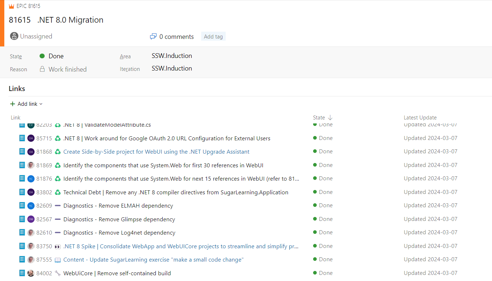Select the DM avatar on row 82567
This screenshot has height=281, width=492.
point(31,219)
